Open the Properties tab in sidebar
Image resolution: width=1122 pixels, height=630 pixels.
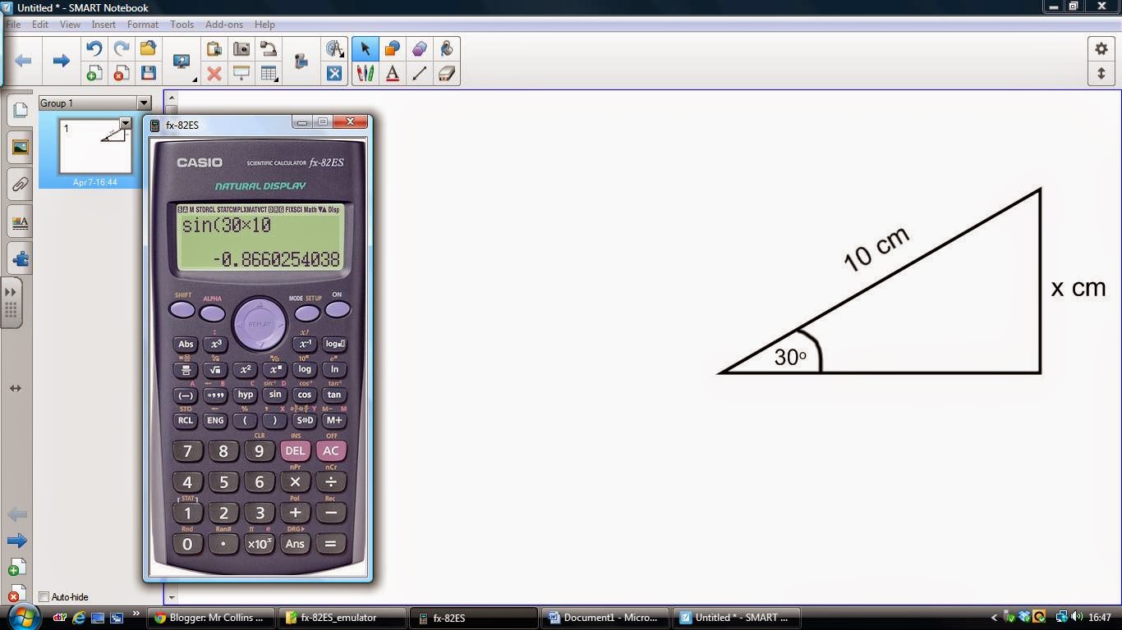click(20, 222)
